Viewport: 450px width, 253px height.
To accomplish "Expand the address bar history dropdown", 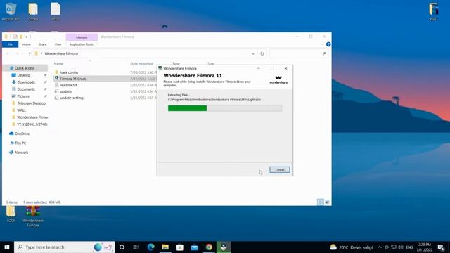I will point(253,53).
